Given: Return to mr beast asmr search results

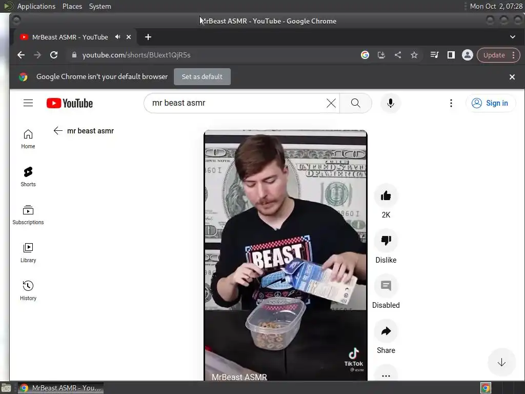Looking at the screenshot, I should tap(58, 131).
